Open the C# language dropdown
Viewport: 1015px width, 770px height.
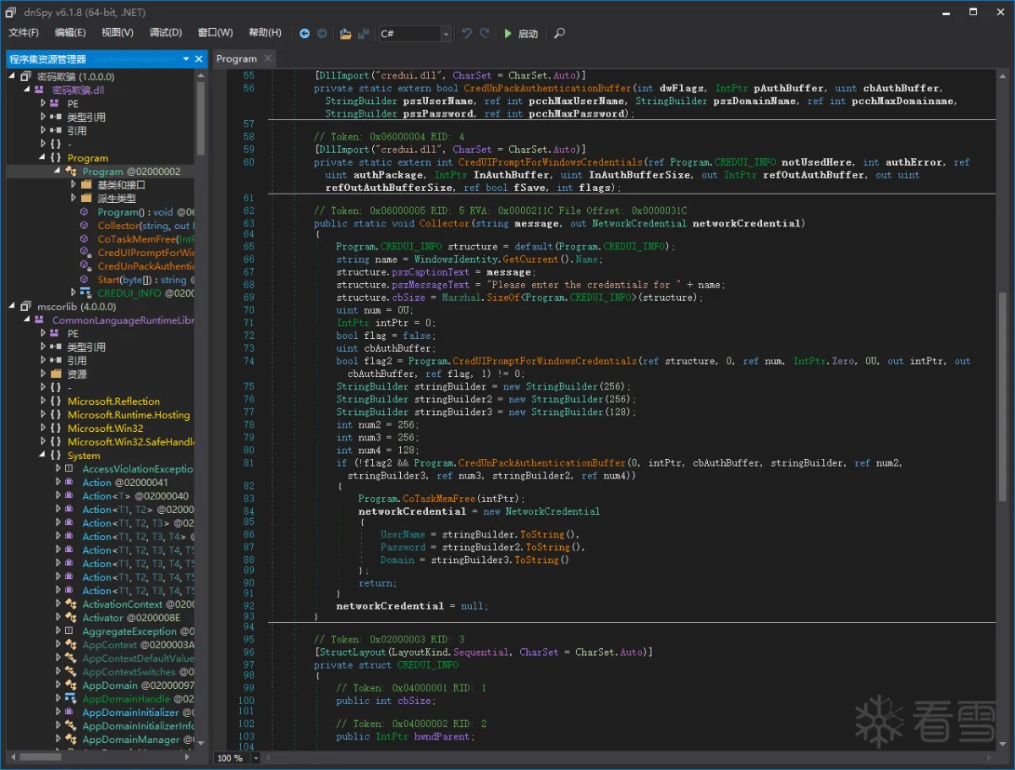[x=446, y=34]
